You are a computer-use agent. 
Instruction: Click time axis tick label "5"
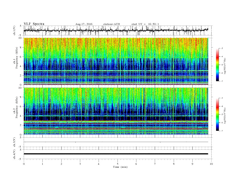[117, 164]
